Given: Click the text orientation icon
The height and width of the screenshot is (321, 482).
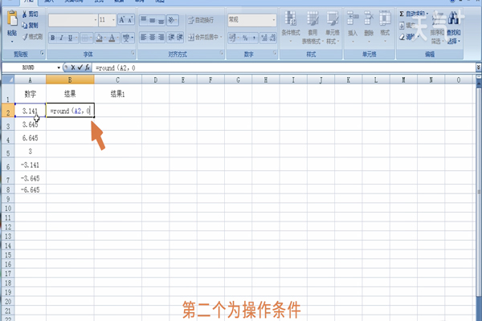Looking at the screenshot, I should pyautogui.click(x=172, y=20).
